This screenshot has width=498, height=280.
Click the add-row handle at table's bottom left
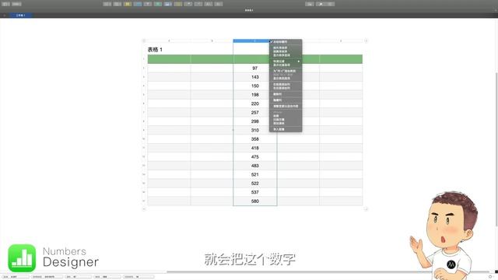click(144, 209)
